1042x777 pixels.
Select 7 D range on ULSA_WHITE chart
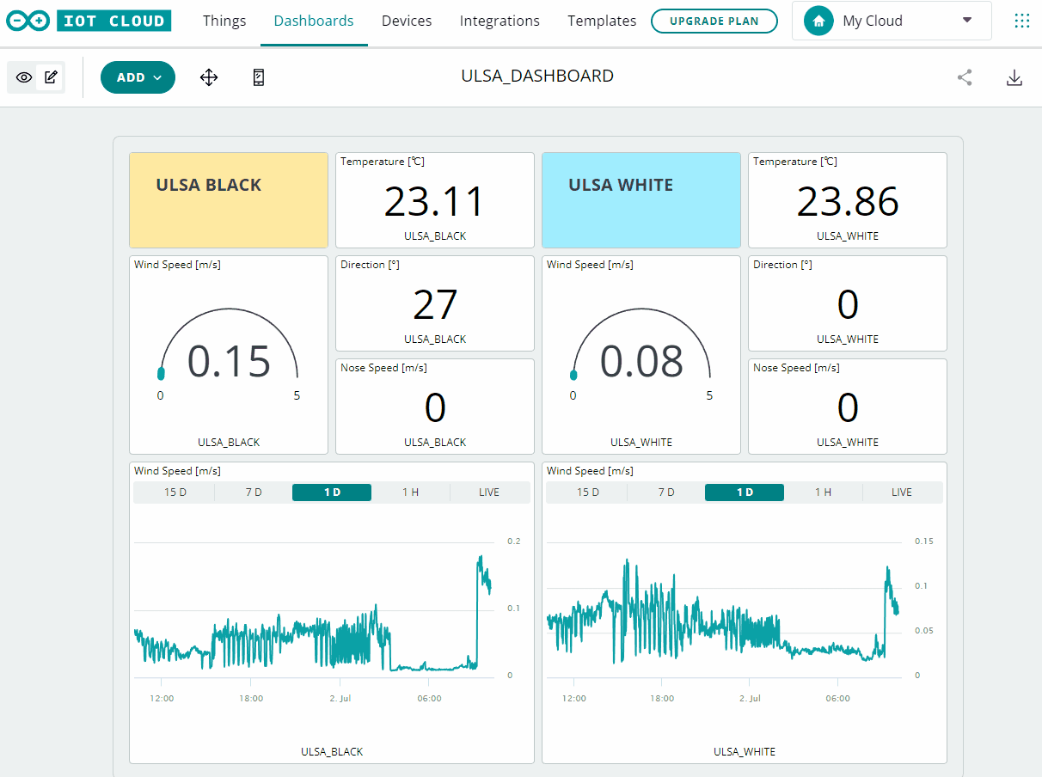coord(665,492)
